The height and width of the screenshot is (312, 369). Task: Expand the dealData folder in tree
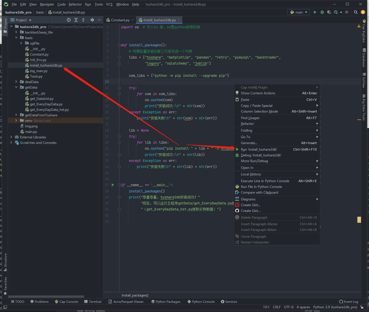(16, 82)
